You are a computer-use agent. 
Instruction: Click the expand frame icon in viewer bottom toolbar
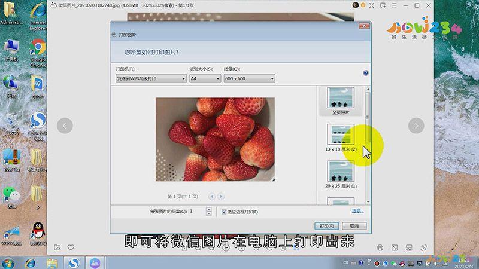pyautogui.click(x=395, y=247)
